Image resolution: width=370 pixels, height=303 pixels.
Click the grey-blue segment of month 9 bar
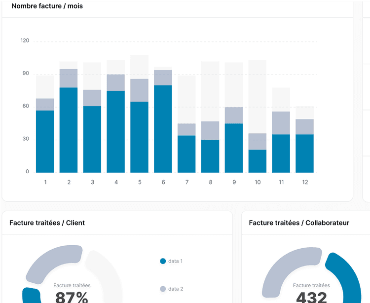pos(234,115)
